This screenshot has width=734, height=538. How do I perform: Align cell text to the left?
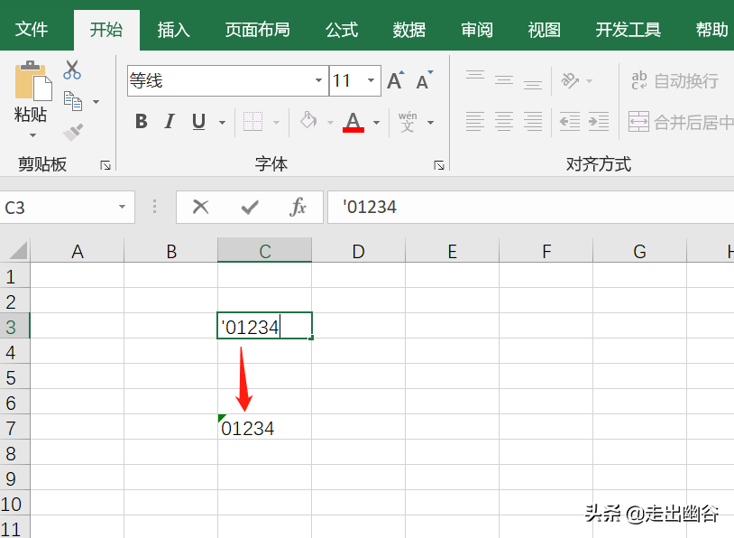[x=475, y=122]
